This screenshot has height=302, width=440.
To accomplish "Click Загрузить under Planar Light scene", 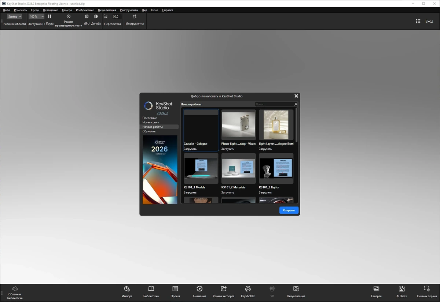I will 228,149.
